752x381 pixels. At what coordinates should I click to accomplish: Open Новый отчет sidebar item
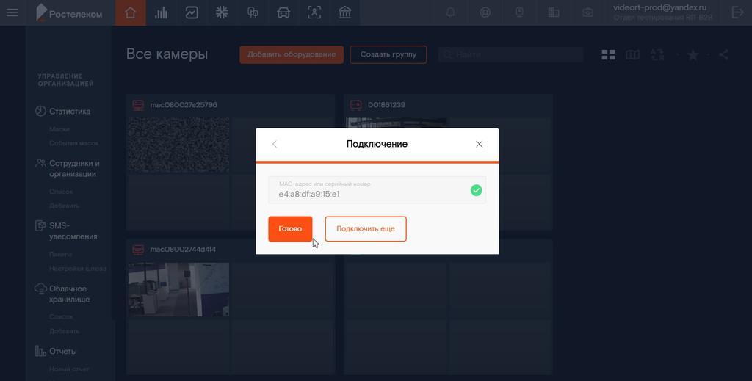click(69, 369)
